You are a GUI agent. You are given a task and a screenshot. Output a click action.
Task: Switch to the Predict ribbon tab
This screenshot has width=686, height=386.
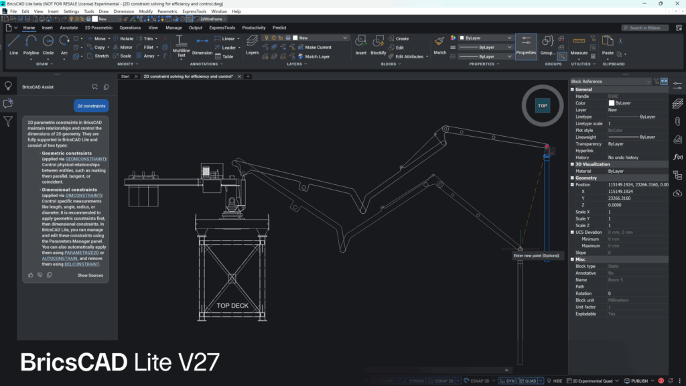click(x=279, y=27)
